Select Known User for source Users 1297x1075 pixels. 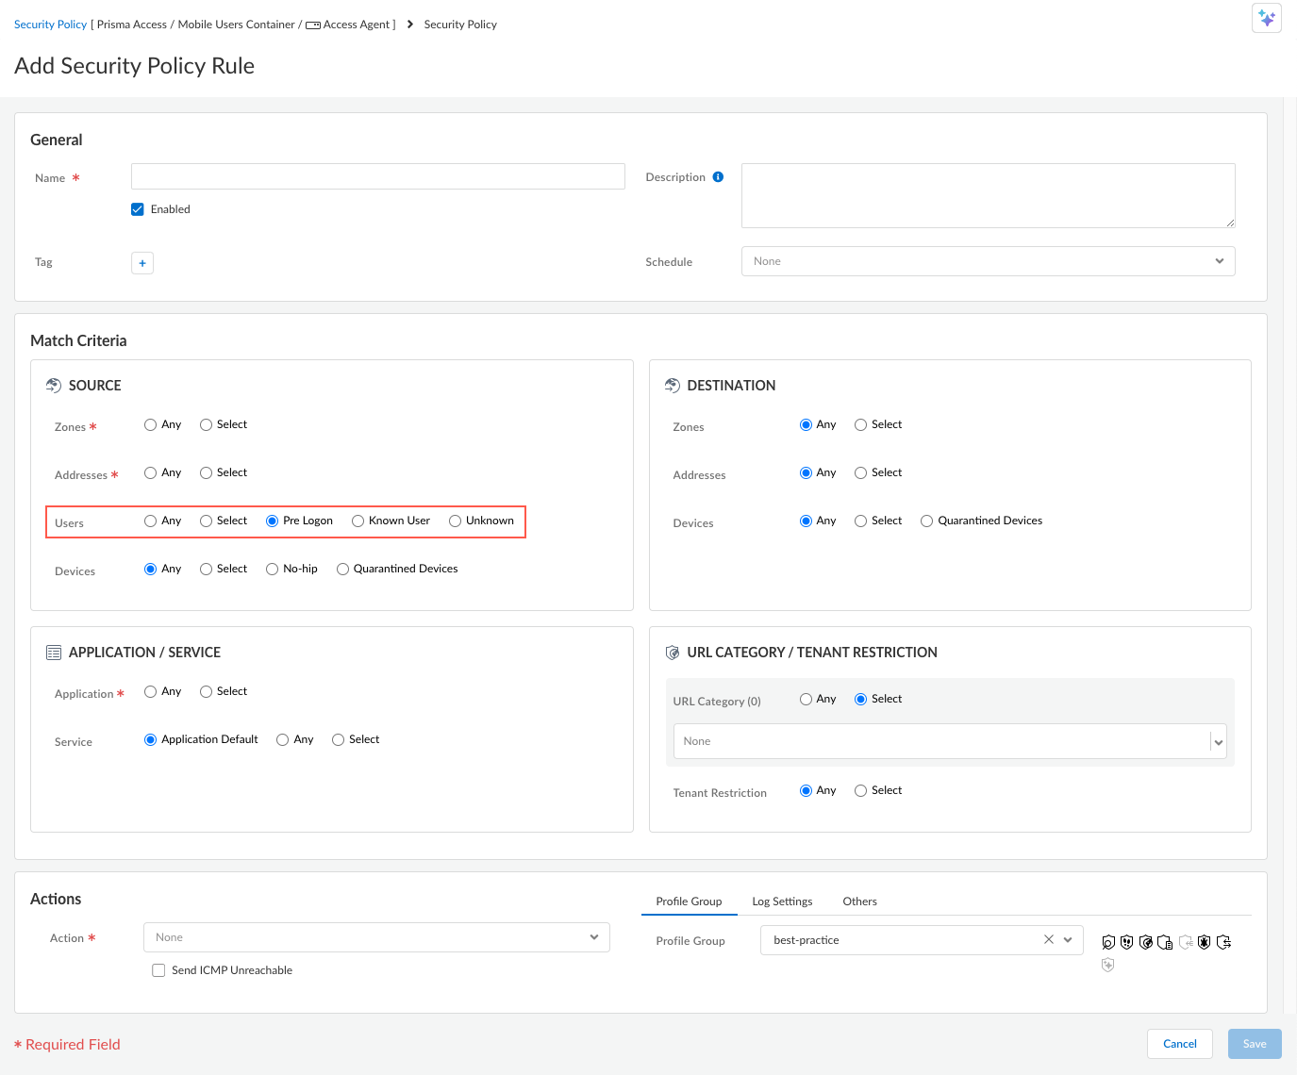[358, 520]
